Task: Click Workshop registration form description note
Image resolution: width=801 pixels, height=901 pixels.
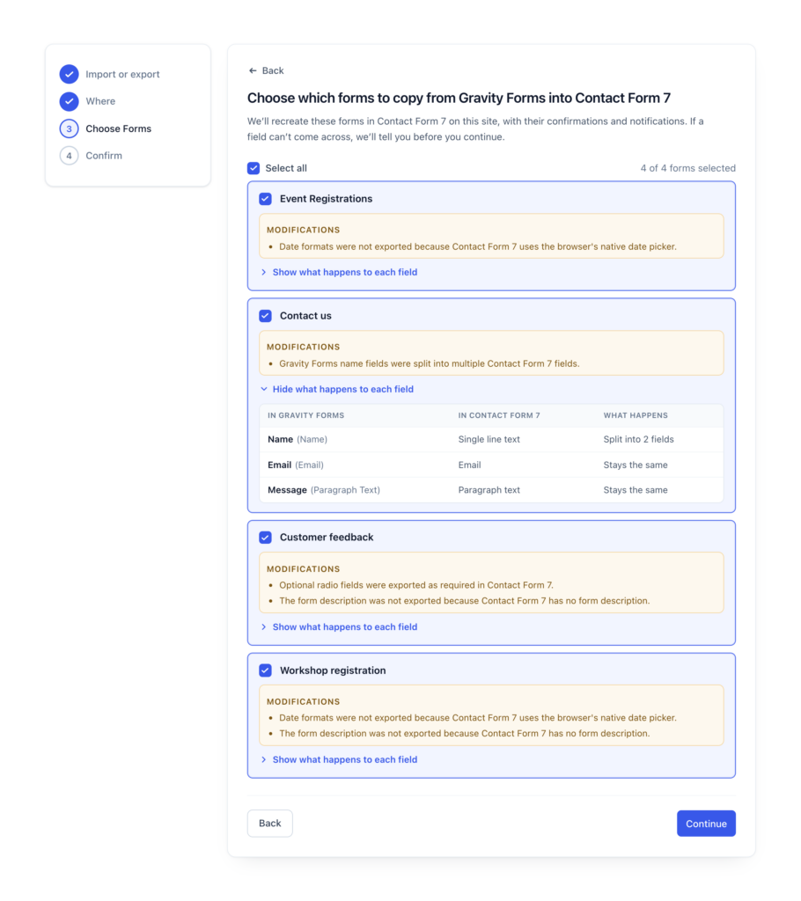Action: (465, 733)
